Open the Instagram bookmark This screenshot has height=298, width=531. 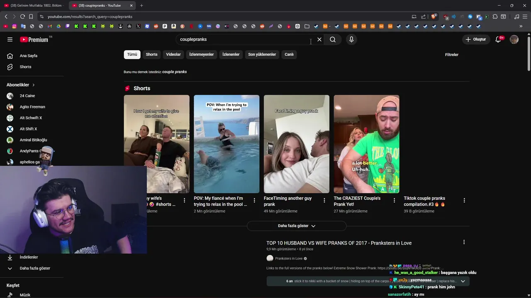point(14,26)
